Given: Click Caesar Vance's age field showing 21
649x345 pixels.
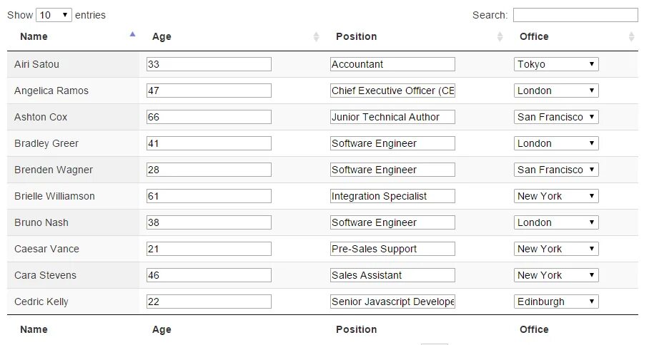Looking at the screenshot, I should pyautogui.click(x=209, y=249).
